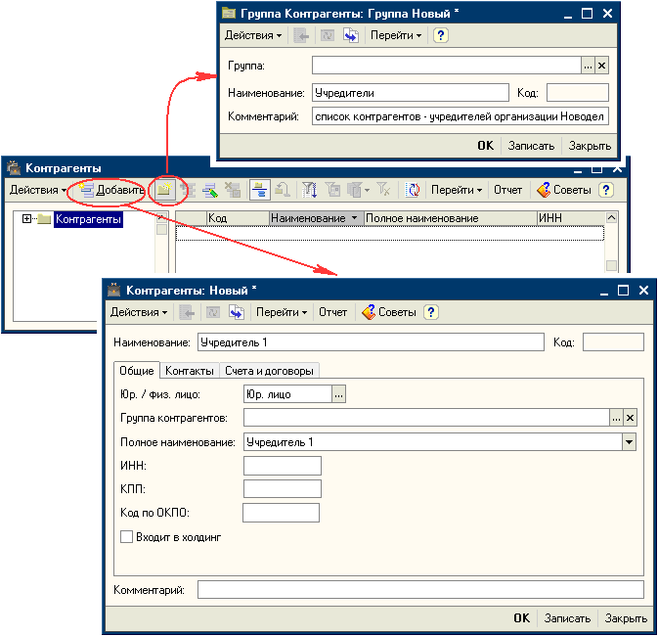
Task: Click the reread icon in Контрагенты: Новый toolbar
Action: coord(213,312)
